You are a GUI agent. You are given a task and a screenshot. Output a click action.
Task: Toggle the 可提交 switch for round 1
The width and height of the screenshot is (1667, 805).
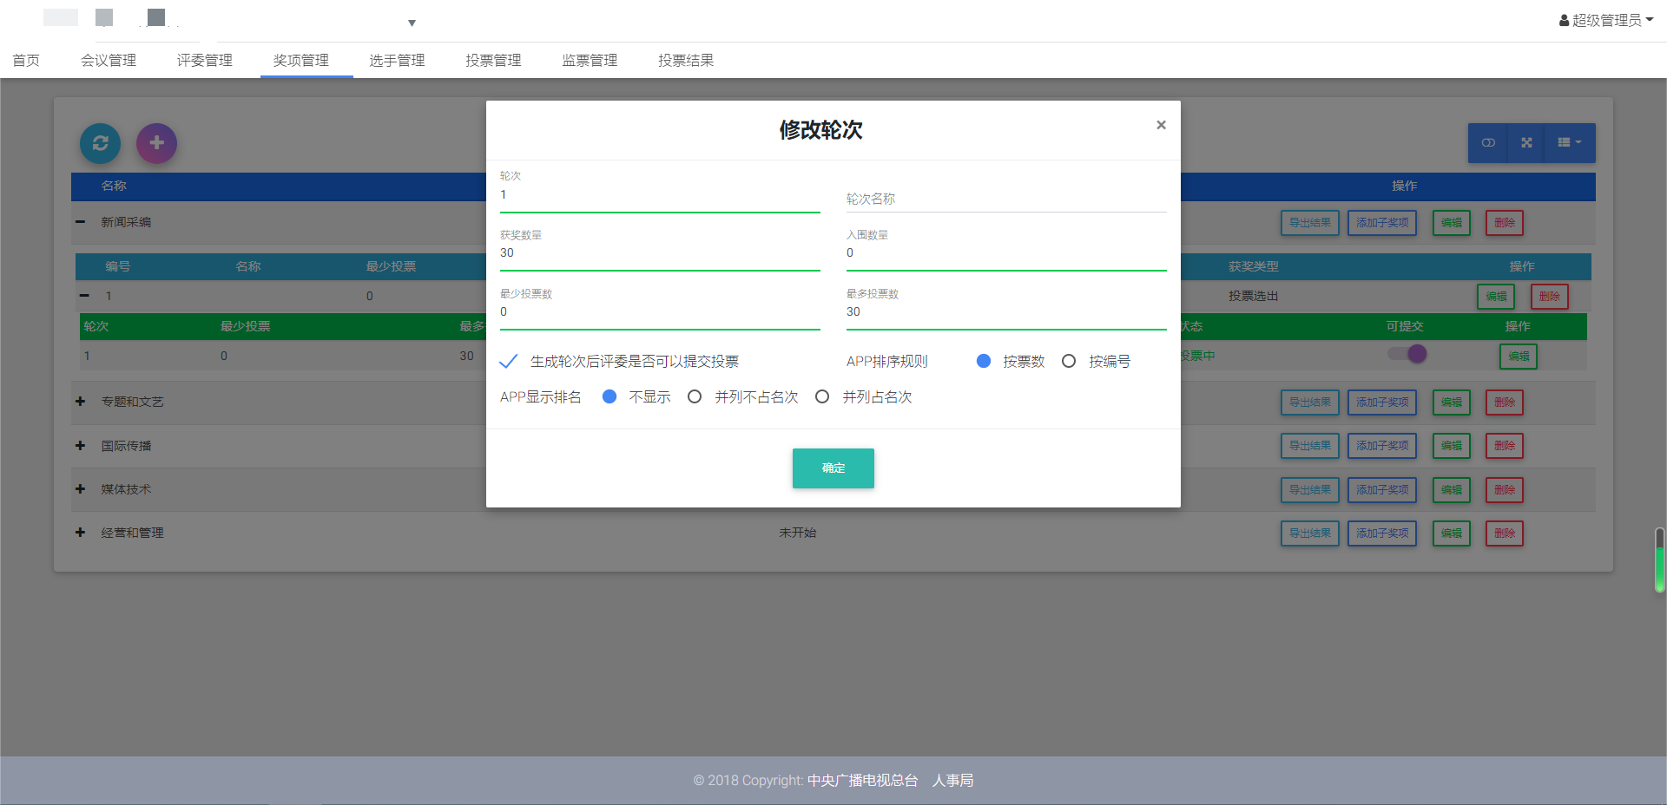click(x=1407, y=354)
